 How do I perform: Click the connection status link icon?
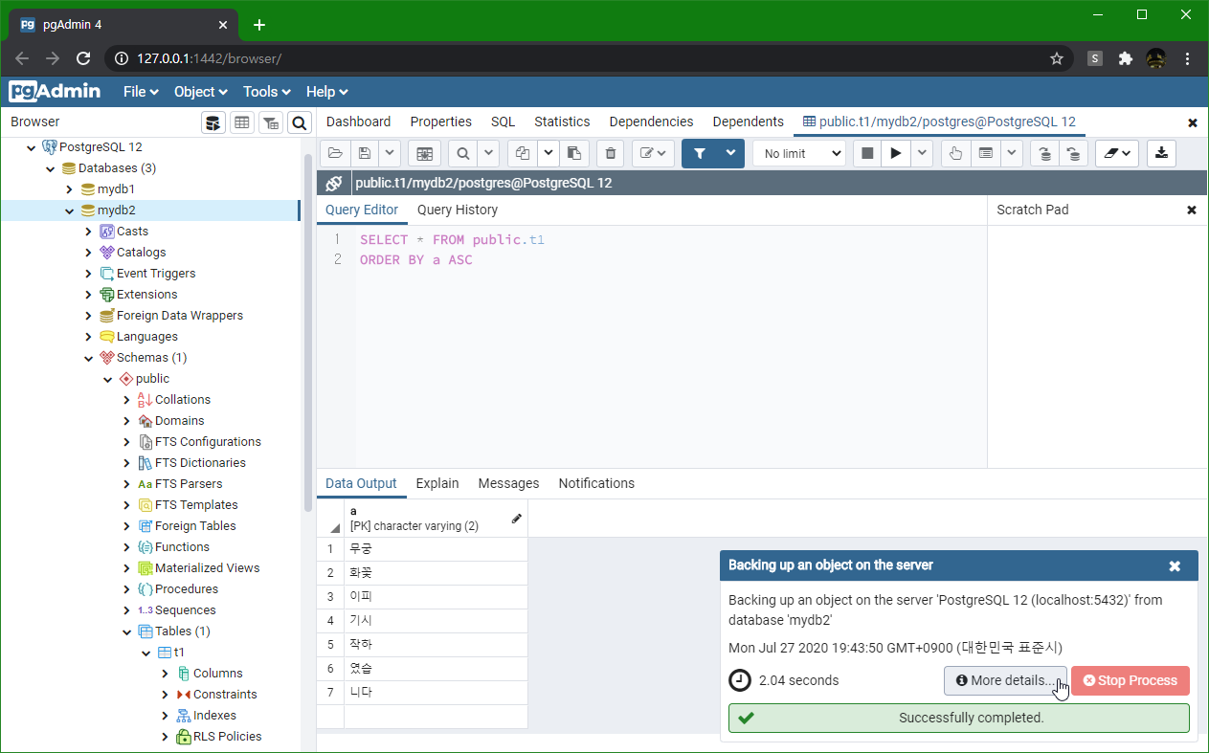[333, 183]
